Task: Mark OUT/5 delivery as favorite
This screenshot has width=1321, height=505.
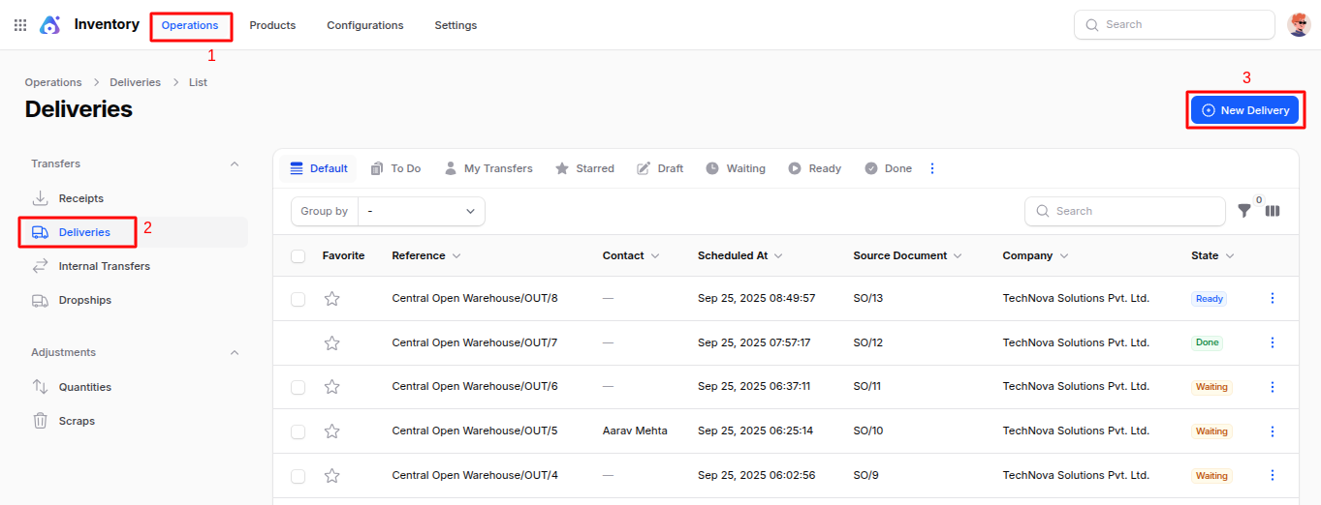Action: click(x=331, y=431)
